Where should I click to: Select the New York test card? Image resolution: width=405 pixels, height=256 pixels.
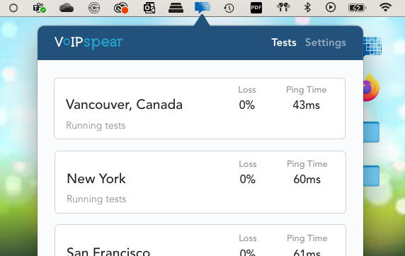tap(200, 182)
